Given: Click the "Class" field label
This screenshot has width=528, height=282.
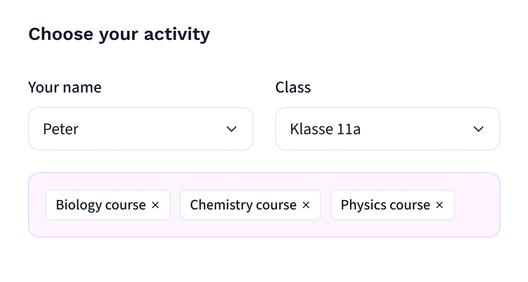Looking at the screenshot, I should (293, 87).
